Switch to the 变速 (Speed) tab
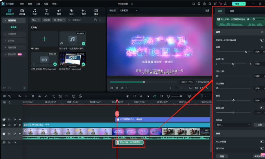Image resolution: width=265 pixels, height=159 pixels. point(232,11)
